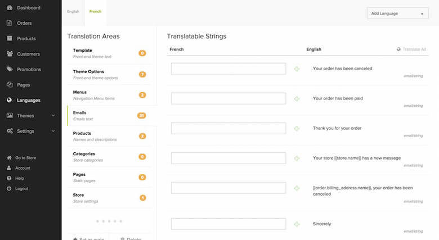Click French input for 'Your order has been canceled'
Screen dimensions: 439x240
tap(229, 69)
